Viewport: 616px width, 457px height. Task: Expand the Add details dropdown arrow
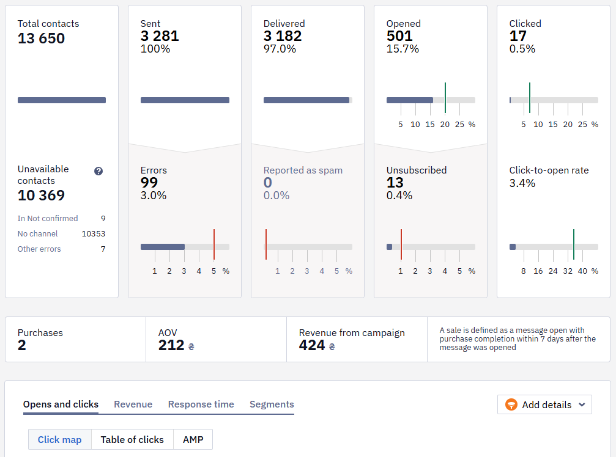[582, 404]
